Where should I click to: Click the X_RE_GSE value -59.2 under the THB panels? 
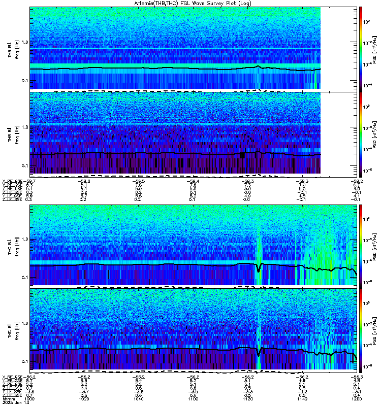(357, 181)
